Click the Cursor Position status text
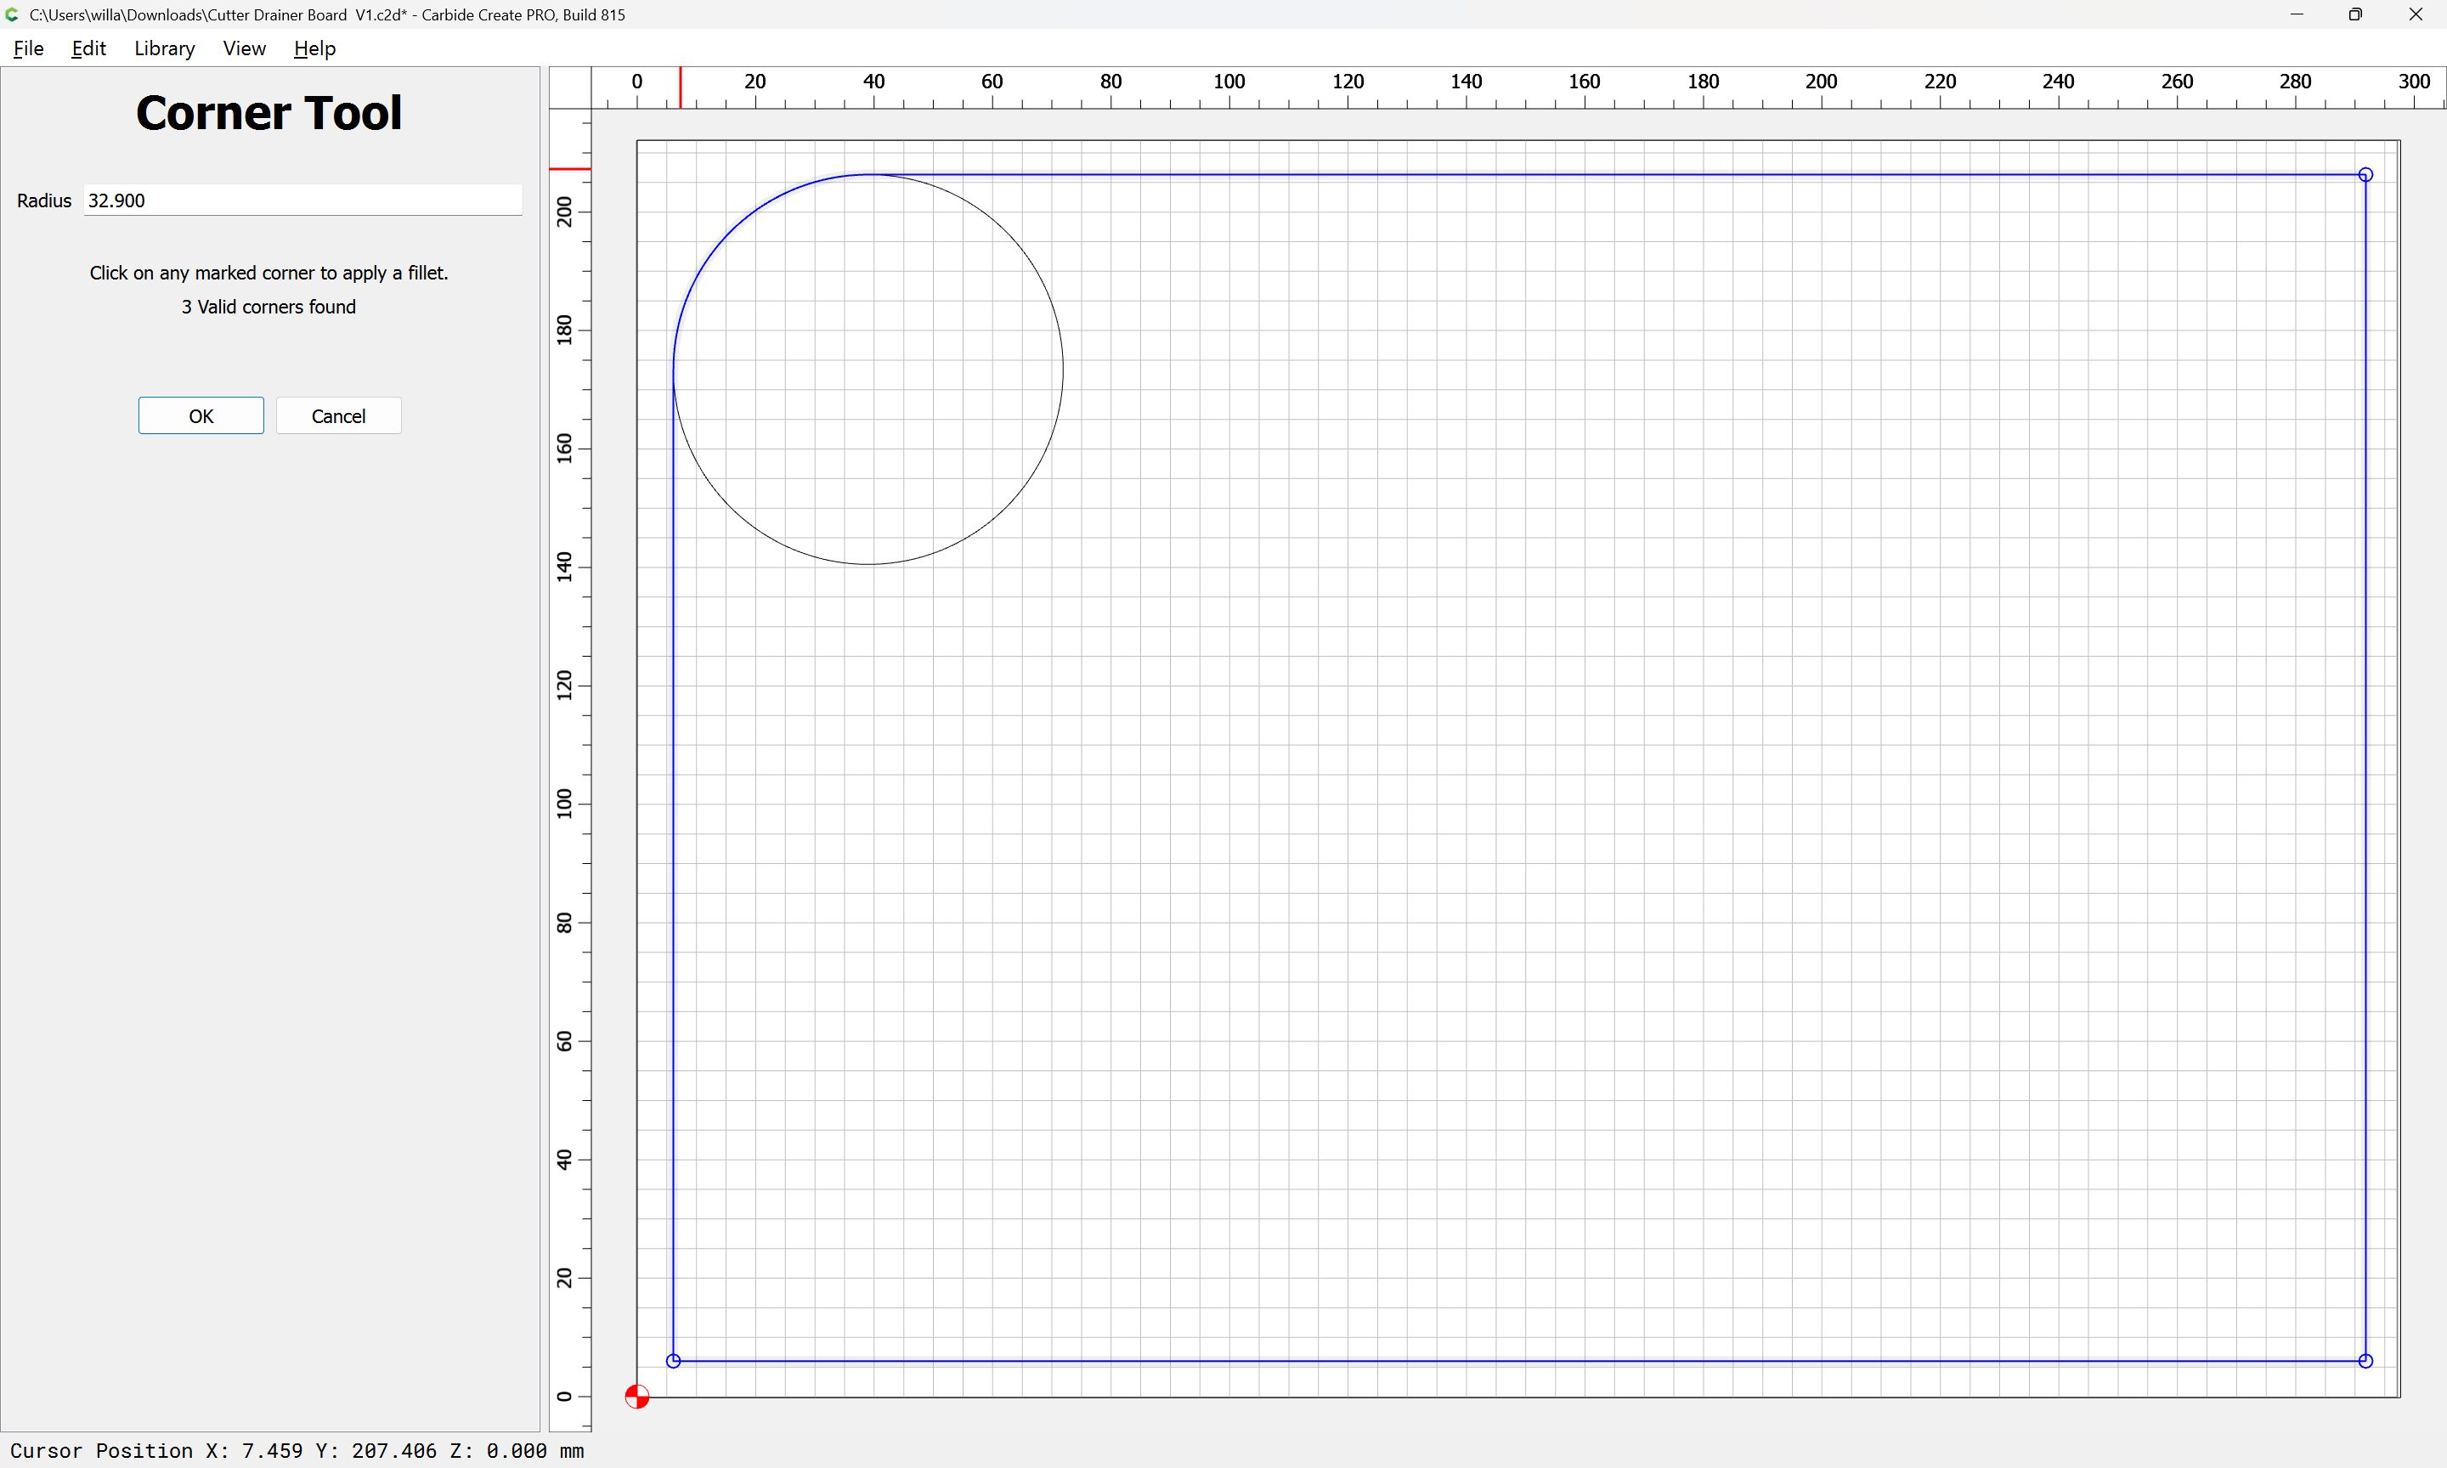The height and width of the screenshot is (1468, 2447). (297, 1450)
